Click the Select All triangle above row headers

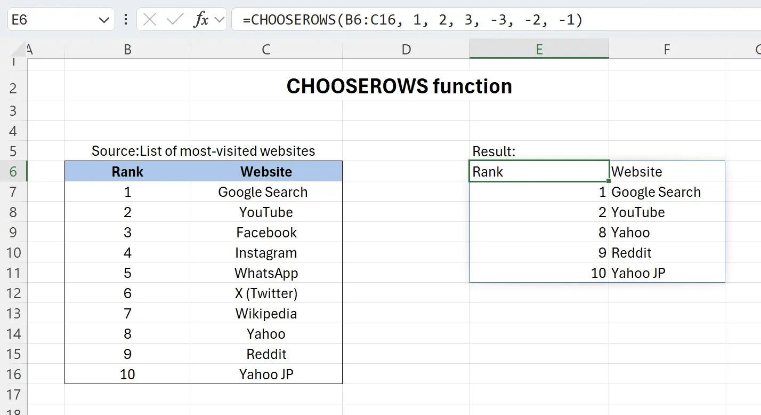pyautogui.click(x=18, y=49)
